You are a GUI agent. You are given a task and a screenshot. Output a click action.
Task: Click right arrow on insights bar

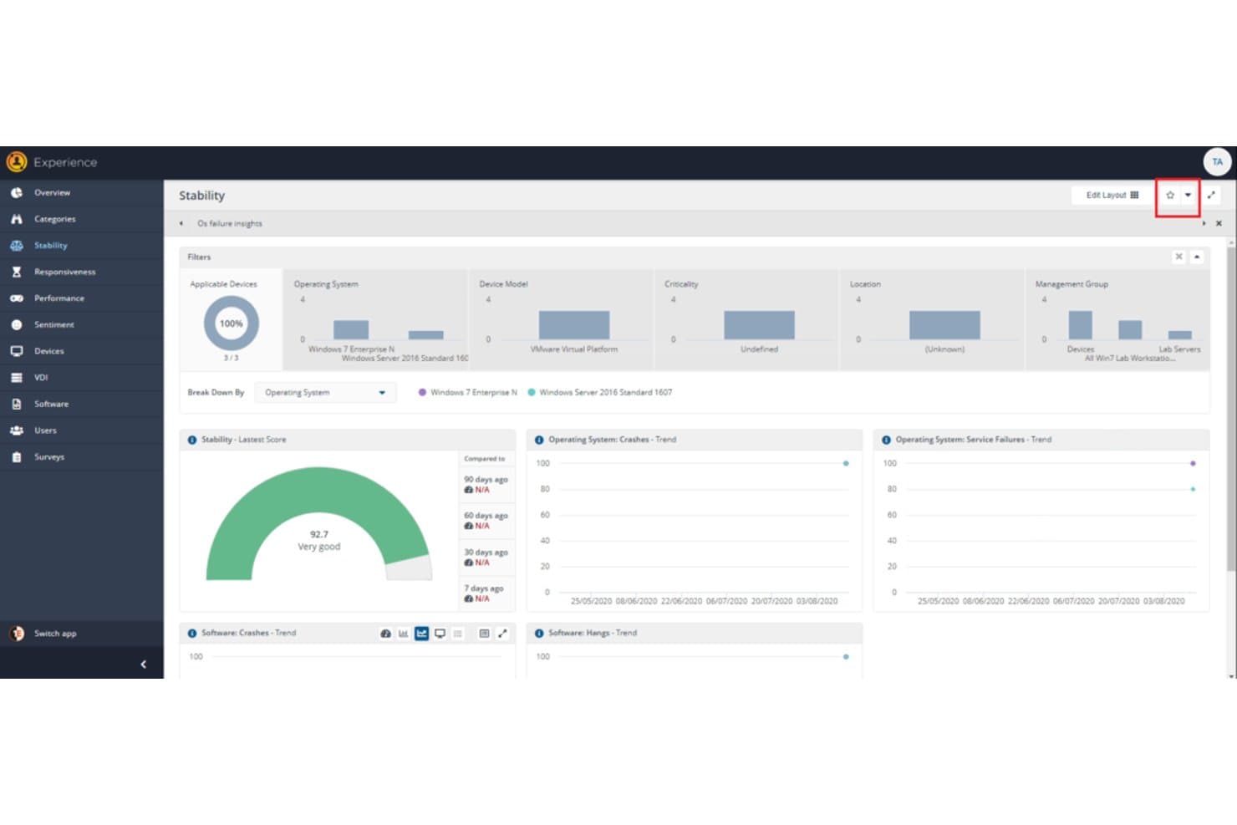tap(1204, 223)
